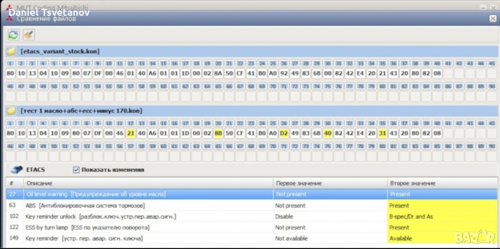Select row 63 ABS
This screenshot has width=500, height=249.
pos(252,205)
